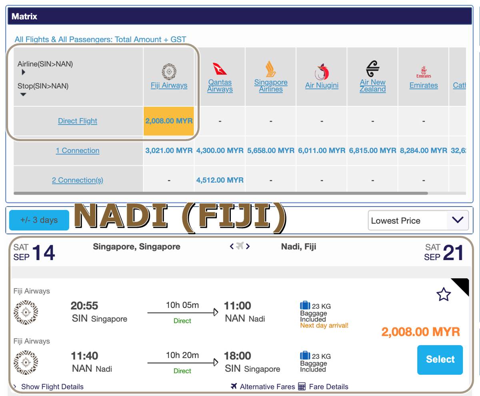Click the outbound Fiji Airways logo beside 20:55
The height and width of the screenshot is (396, 480).
[26, 312]
